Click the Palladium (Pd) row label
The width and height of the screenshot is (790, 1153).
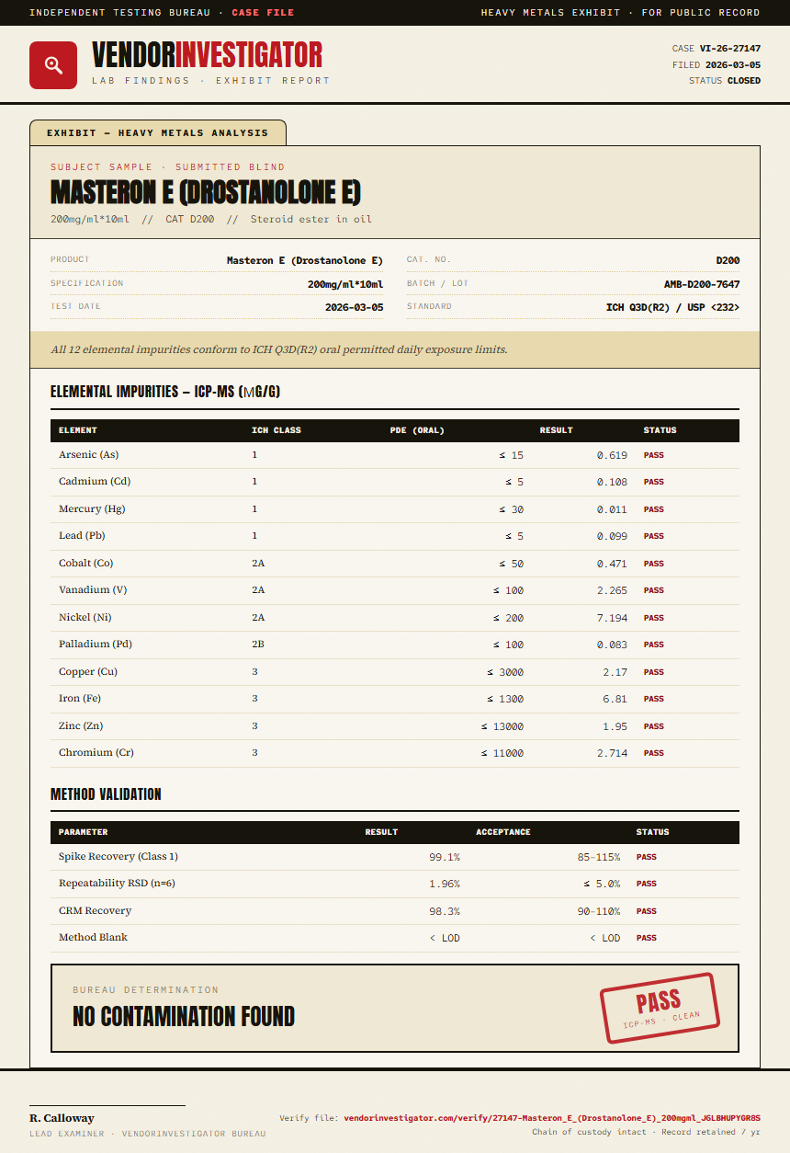click(x=97, y=645)
